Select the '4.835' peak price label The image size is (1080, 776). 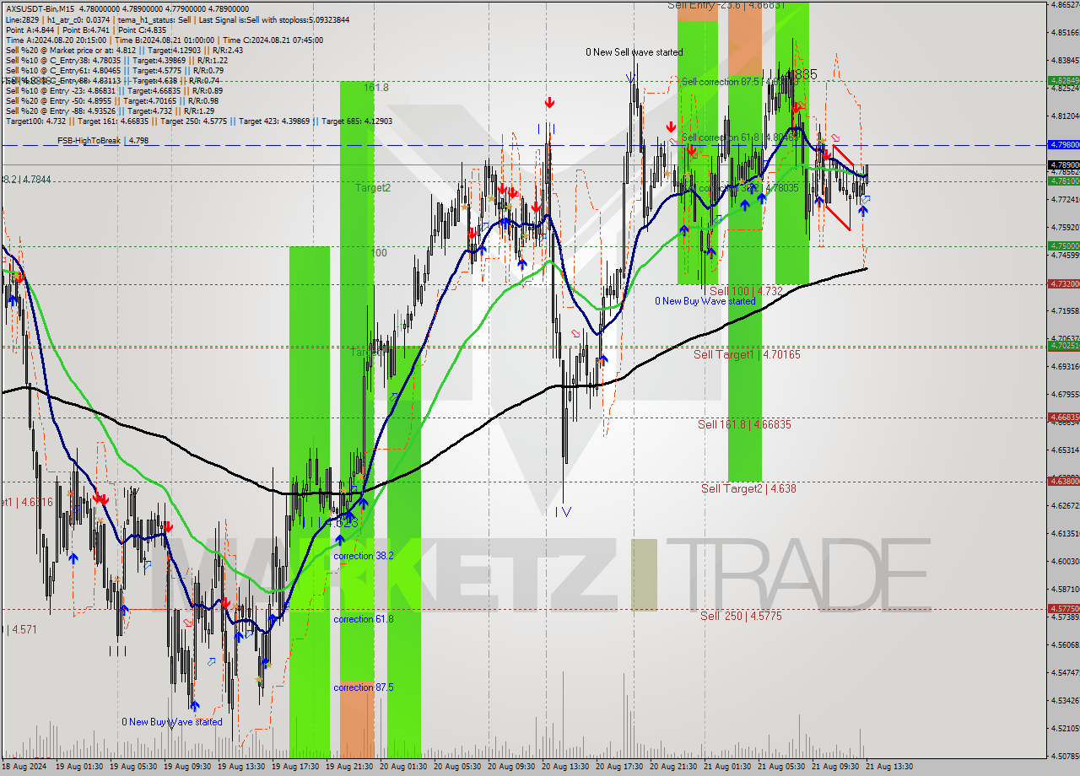coord(800,75)
